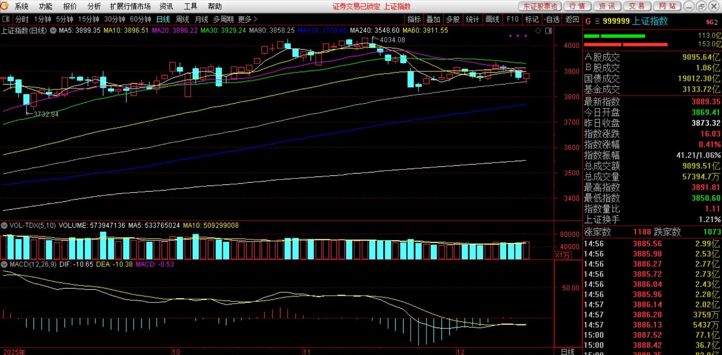Click the 画线 drawing tool button
The image size is (722, 355).
pos(492,19)
